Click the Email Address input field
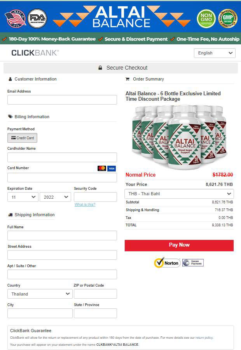 [x=62, y=100]
